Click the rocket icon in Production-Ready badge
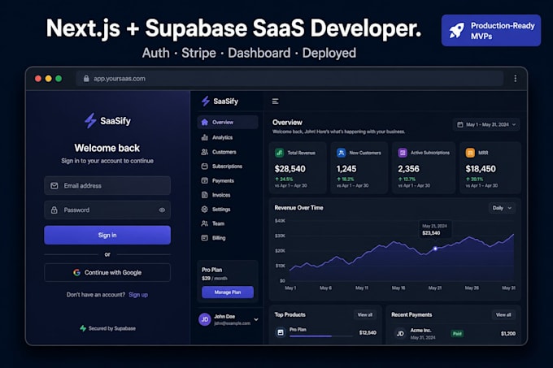Viewport: 553px width, 368px height. [x=457, y=31]
